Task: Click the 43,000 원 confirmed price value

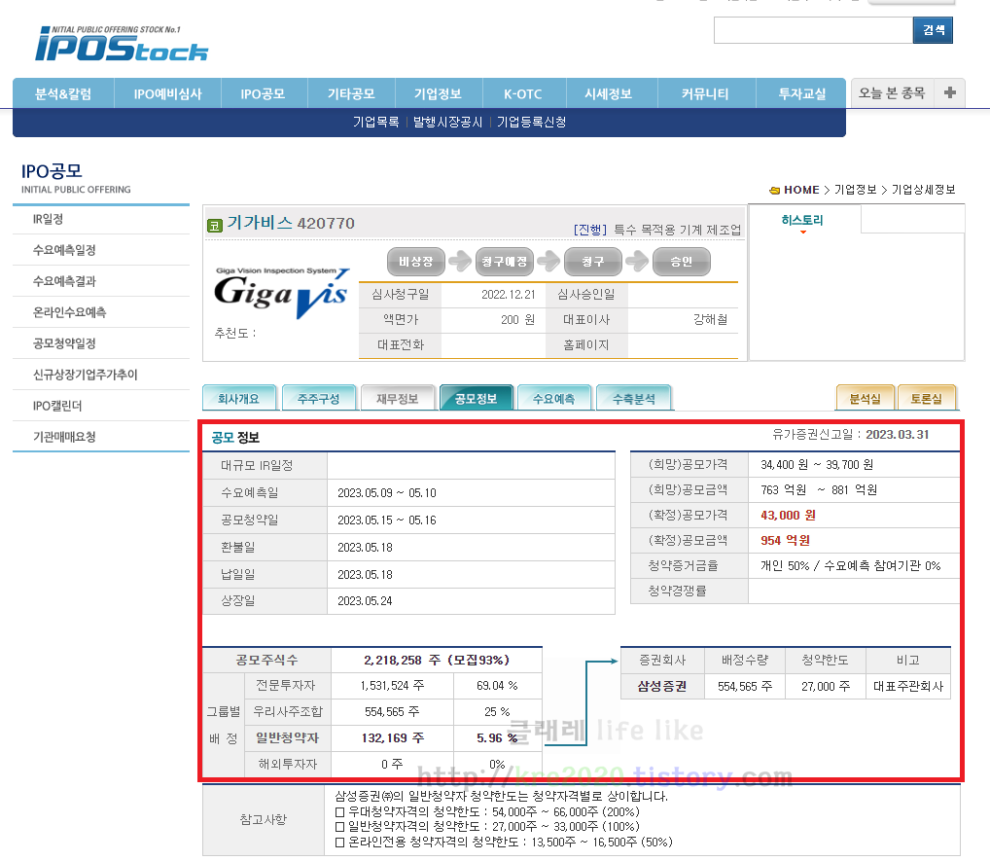Action: 788,516
